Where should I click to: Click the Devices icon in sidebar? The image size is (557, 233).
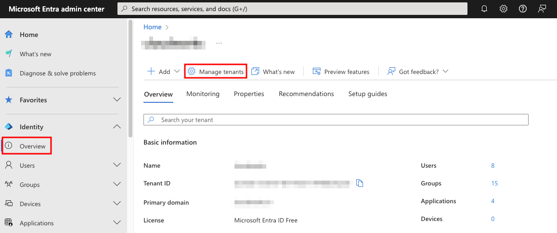(9, 204)
